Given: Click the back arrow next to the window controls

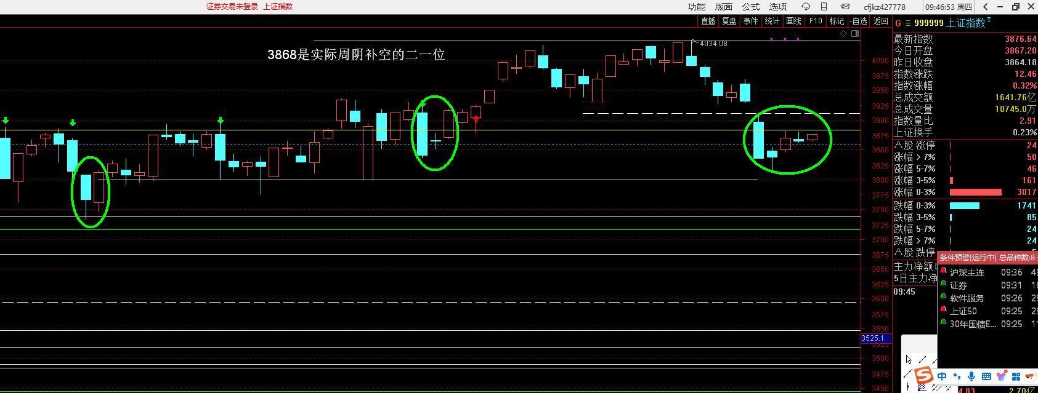Looking at the screenshot, I should (x=986, y=7).
